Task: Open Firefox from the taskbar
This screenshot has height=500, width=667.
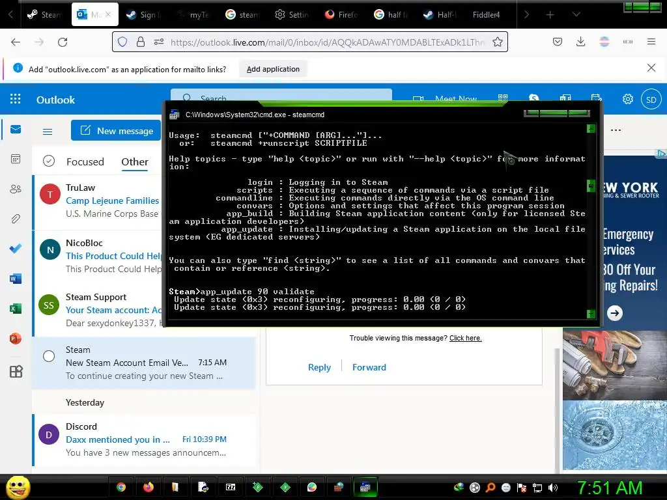Action: [x=148, y=487]
